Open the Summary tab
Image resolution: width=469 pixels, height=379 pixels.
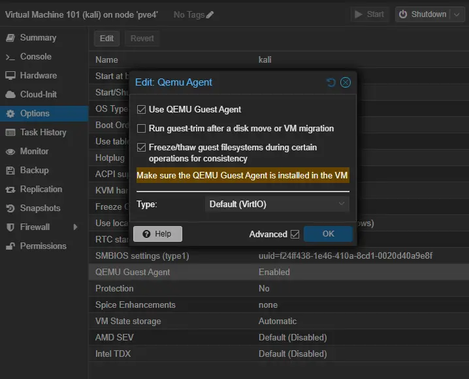click(x=44, y=38)
